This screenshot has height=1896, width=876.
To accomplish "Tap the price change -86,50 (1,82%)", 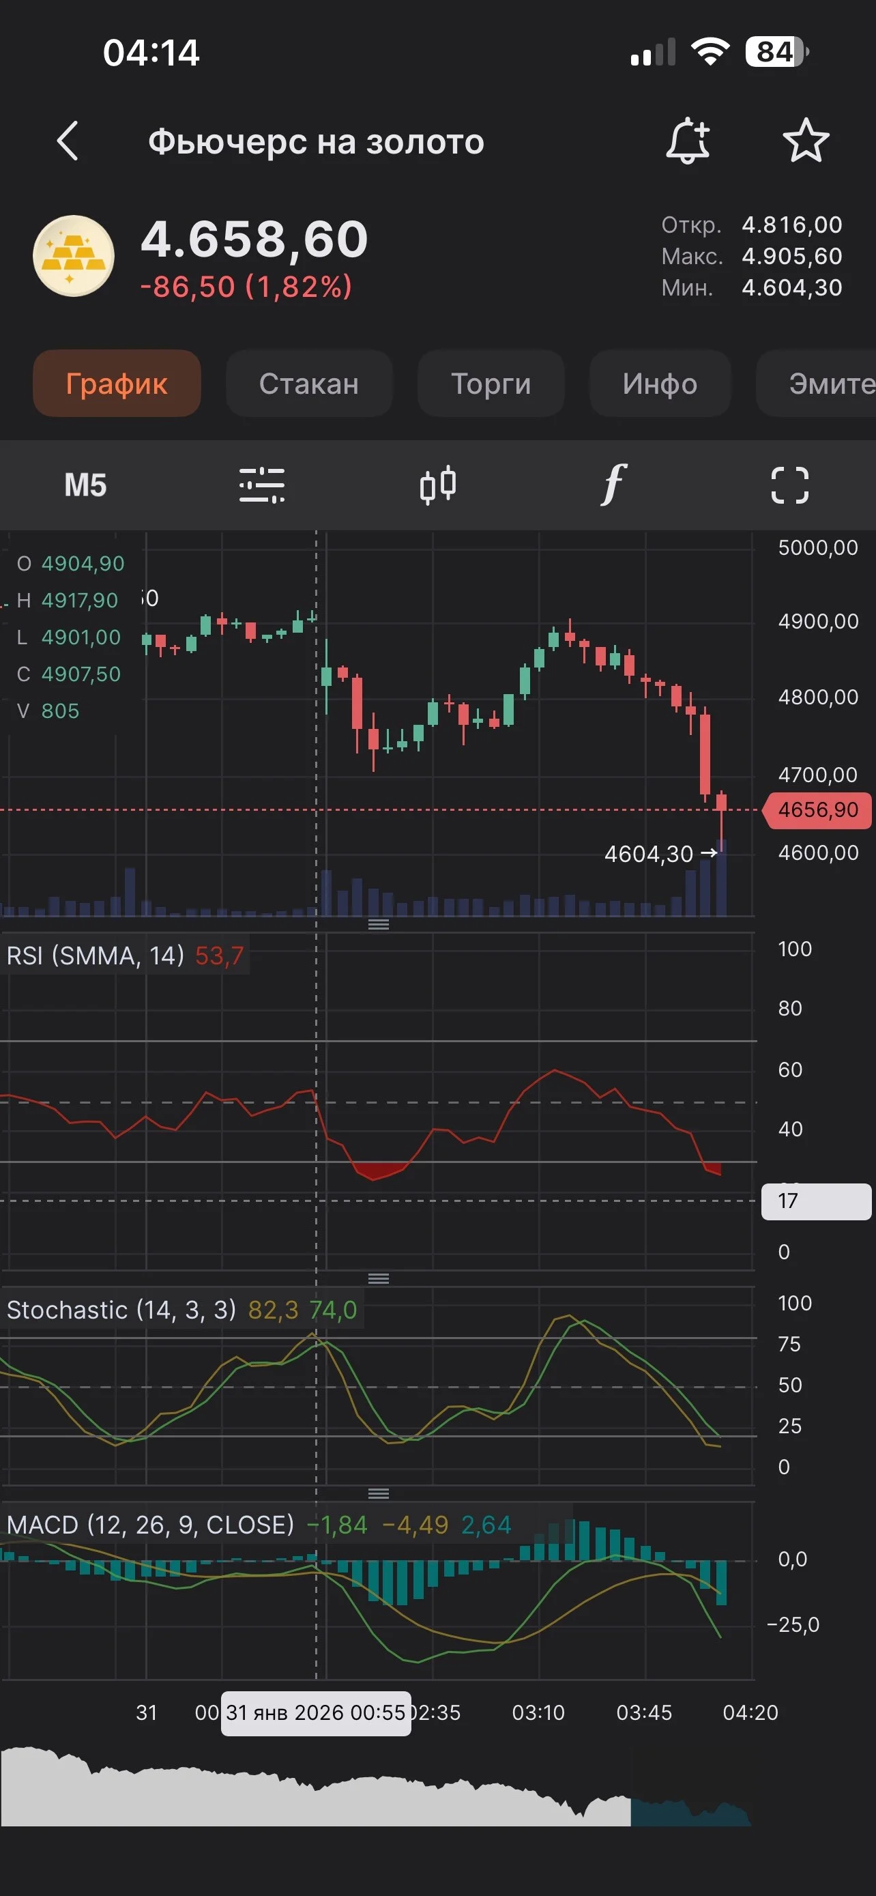I will click(x=246, y=287).
